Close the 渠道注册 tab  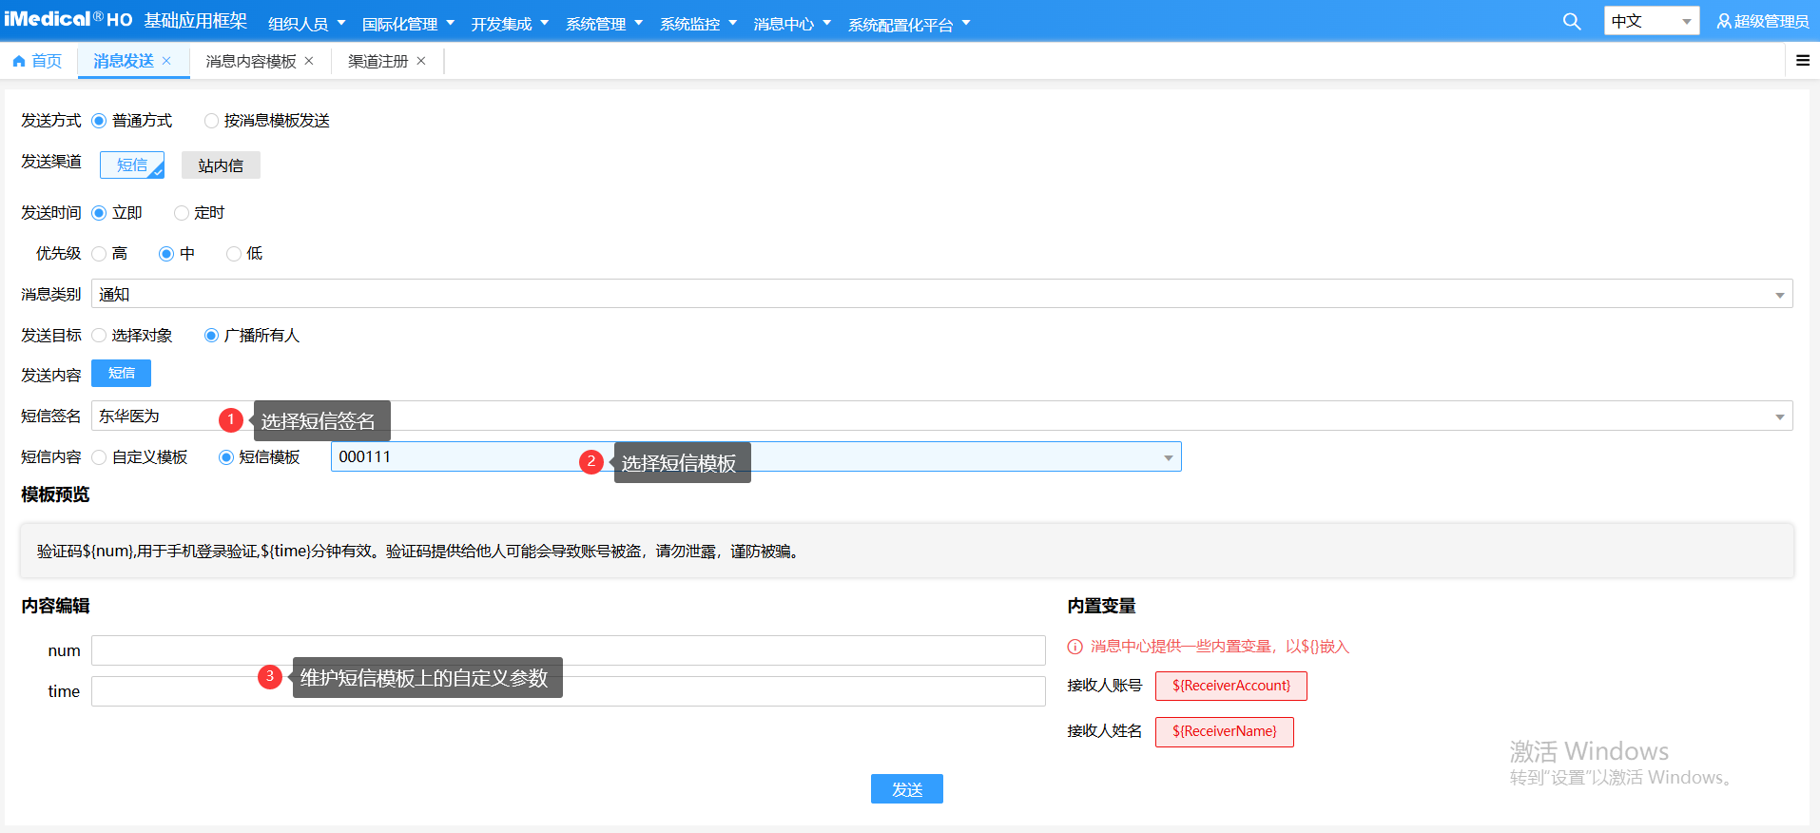click(421, 61)
